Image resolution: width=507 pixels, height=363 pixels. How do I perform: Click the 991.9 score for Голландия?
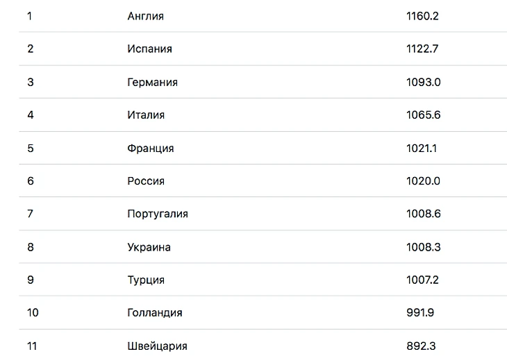tap(420, 312)
